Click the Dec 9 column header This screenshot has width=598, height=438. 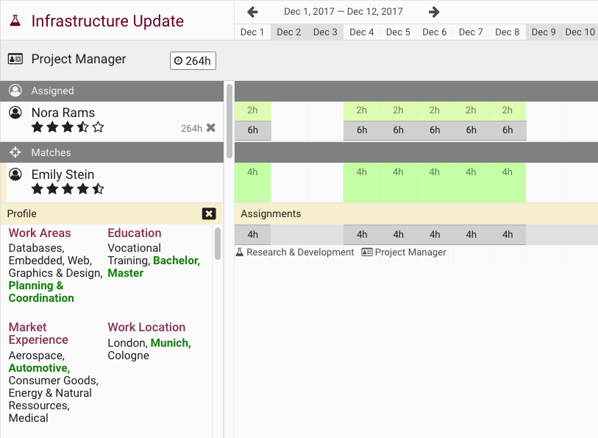click(544, 32)
